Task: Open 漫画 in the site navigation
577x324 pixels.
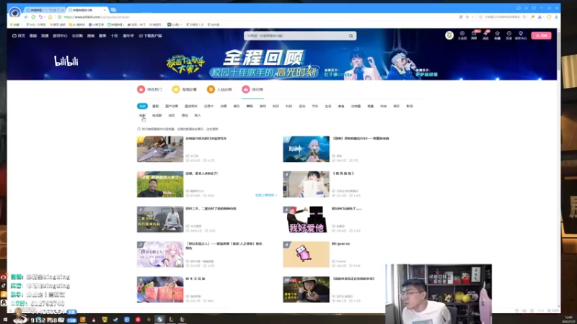Action: pos(91,35)
